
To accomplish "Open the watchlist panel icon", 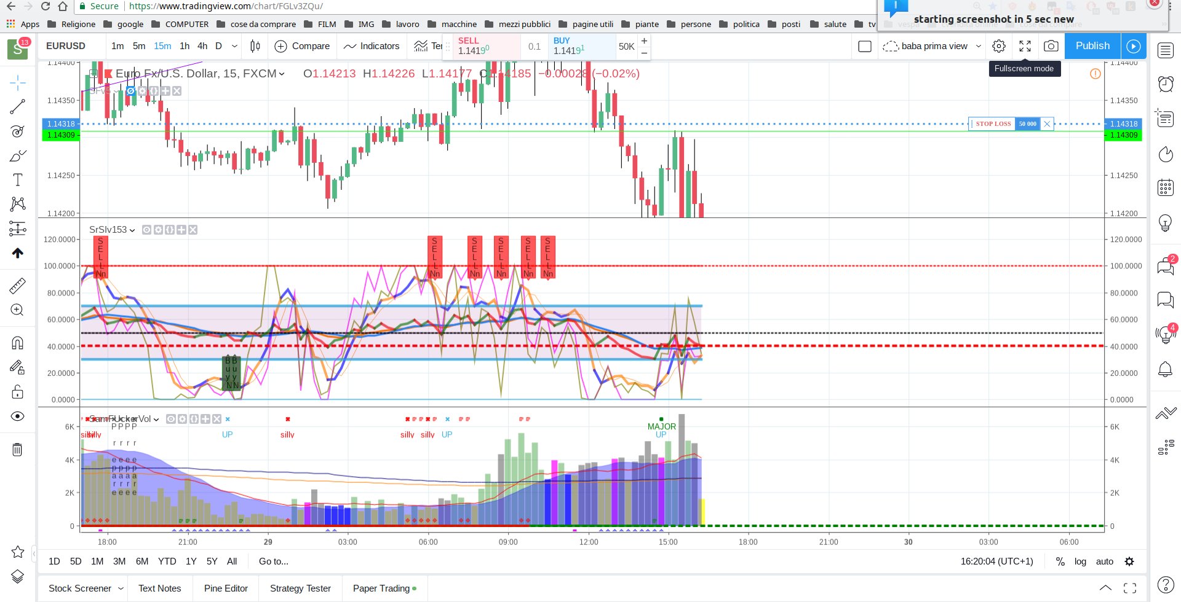I will pyautogui.click(x=1166, y=50).
